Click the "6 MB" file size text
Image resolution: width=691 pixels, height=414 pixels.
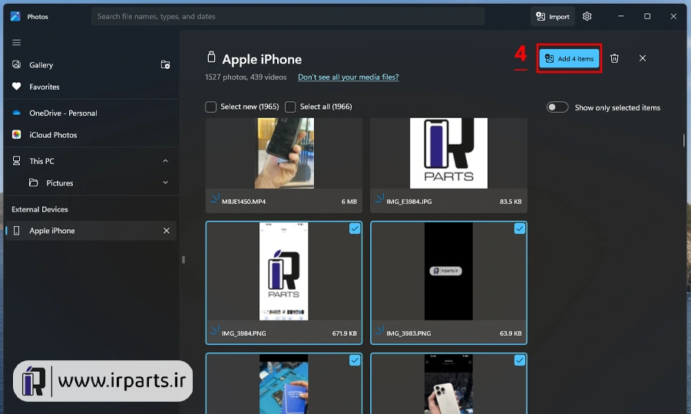[x=349, y=202]
